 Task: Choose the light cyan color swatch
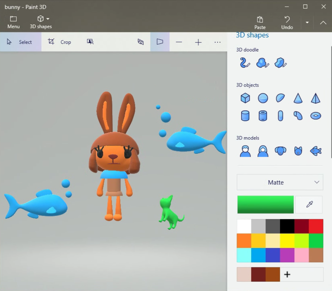[x=244, y=255]
